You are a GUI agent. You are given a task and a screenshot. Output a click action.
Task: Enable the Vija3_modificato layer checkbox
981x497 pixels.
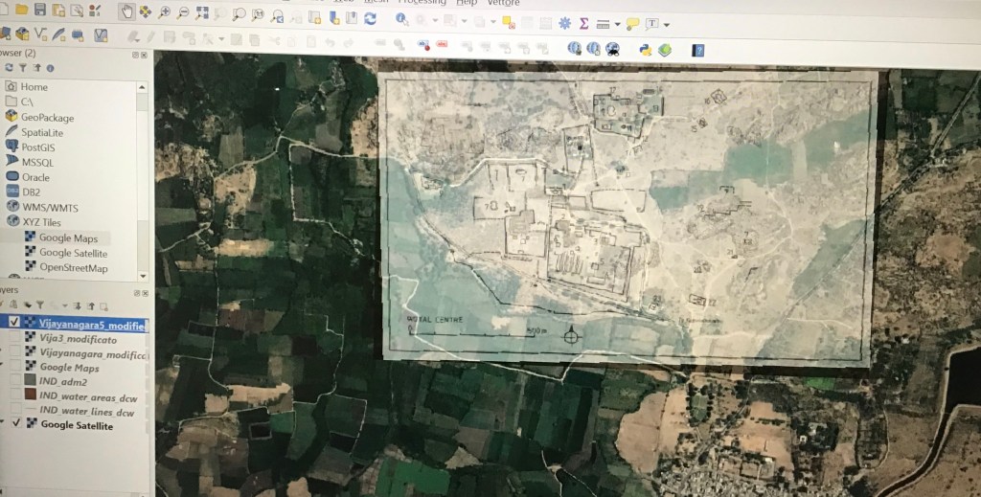pos(14,339)
